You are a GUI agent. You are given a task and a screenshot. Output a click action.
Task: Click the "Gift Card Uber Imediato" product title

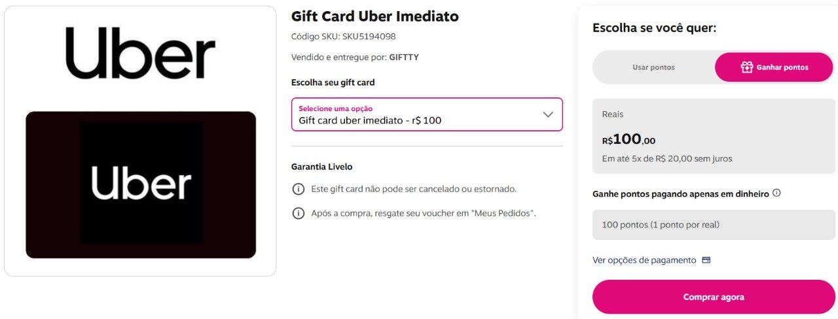(374, 16)
